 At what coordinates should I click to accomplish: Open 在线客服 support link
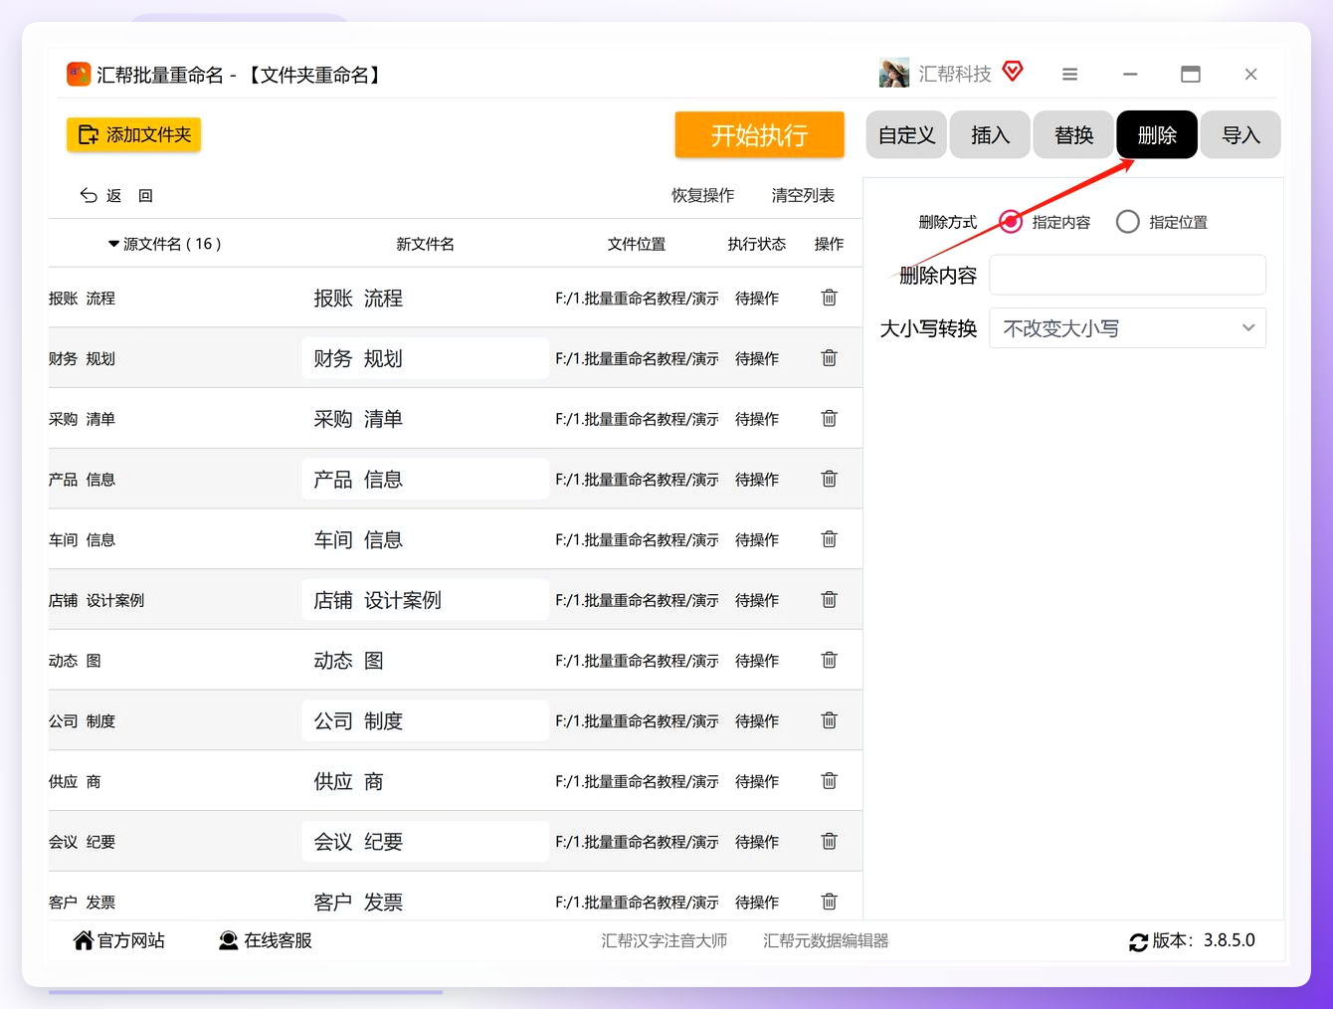(266, 940)
